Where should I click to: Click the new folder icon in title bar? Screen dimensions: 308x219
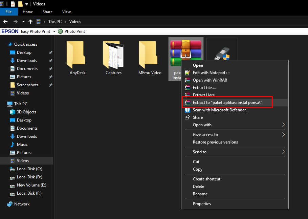click(x=20, y=4)
